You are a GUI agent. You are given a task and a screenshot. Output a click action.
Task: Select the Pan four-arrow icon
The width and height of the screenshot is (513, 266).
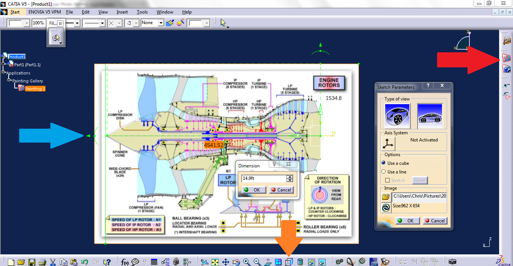[x=225, y=262]
